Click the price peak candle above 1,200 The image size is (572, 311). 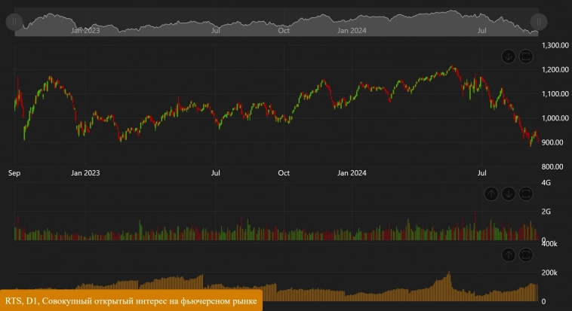point(451,68)
